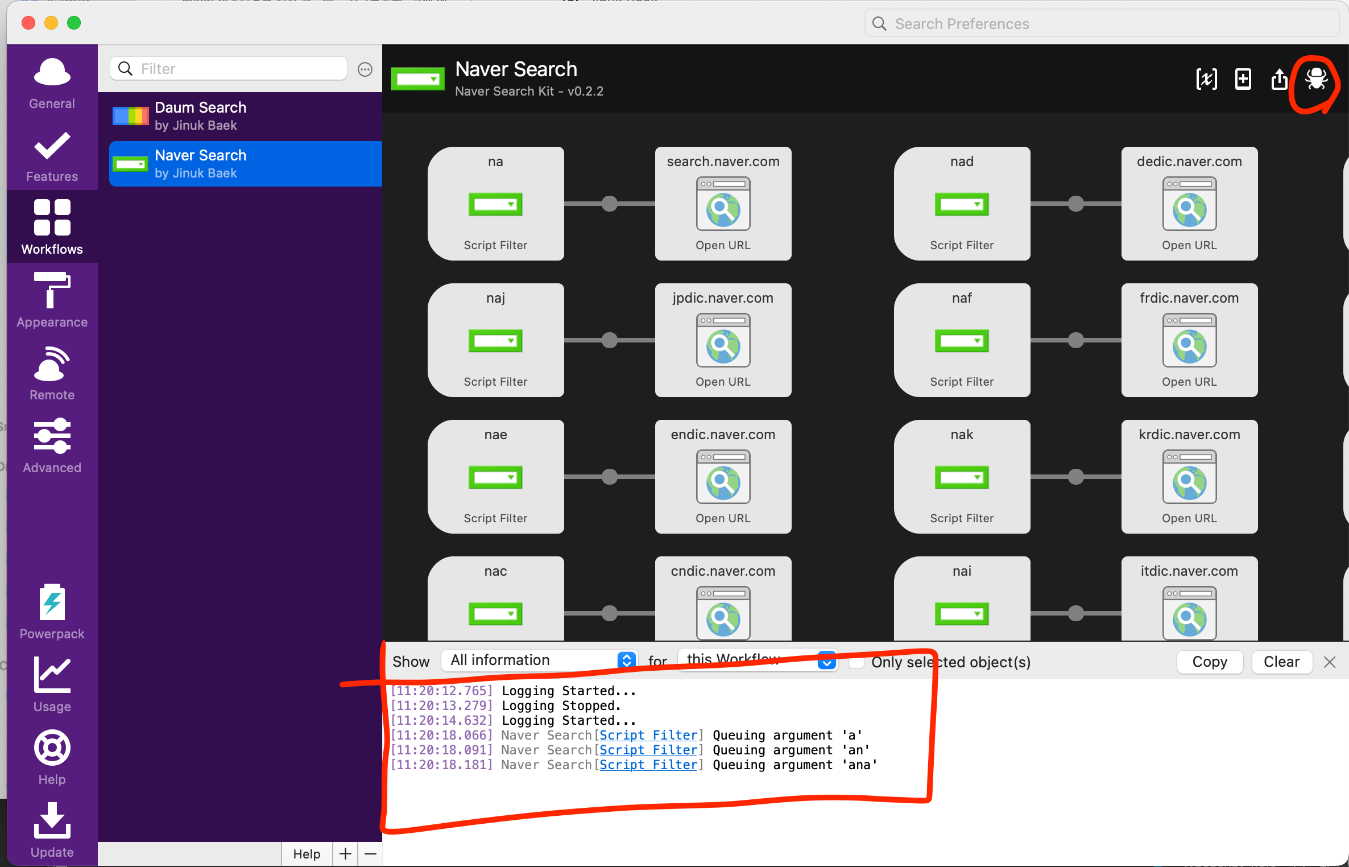Viewport: 1349px width, 867px height.
Task: Click the export workflow share icon
Action: point(1279,79)
